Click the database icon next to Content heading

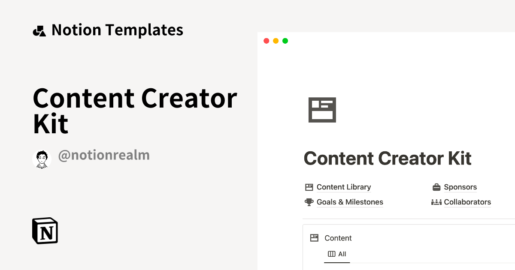pos(315,238)
